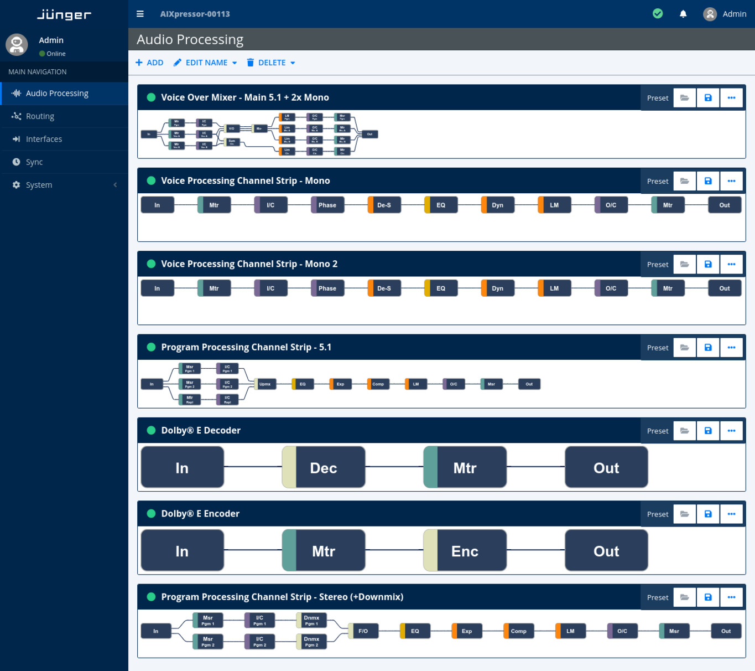Image resolution: width=755 pixels, height=671 pixels.
Task: Click the green system status checkmark
Action: pyautogui.click(x=657, y=14)
